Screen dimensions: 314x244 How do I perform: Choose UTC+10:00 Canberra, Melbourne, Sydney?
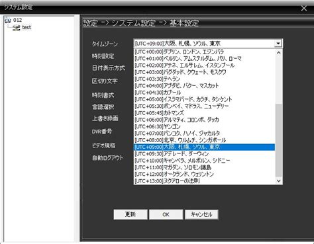pos(204,161)
